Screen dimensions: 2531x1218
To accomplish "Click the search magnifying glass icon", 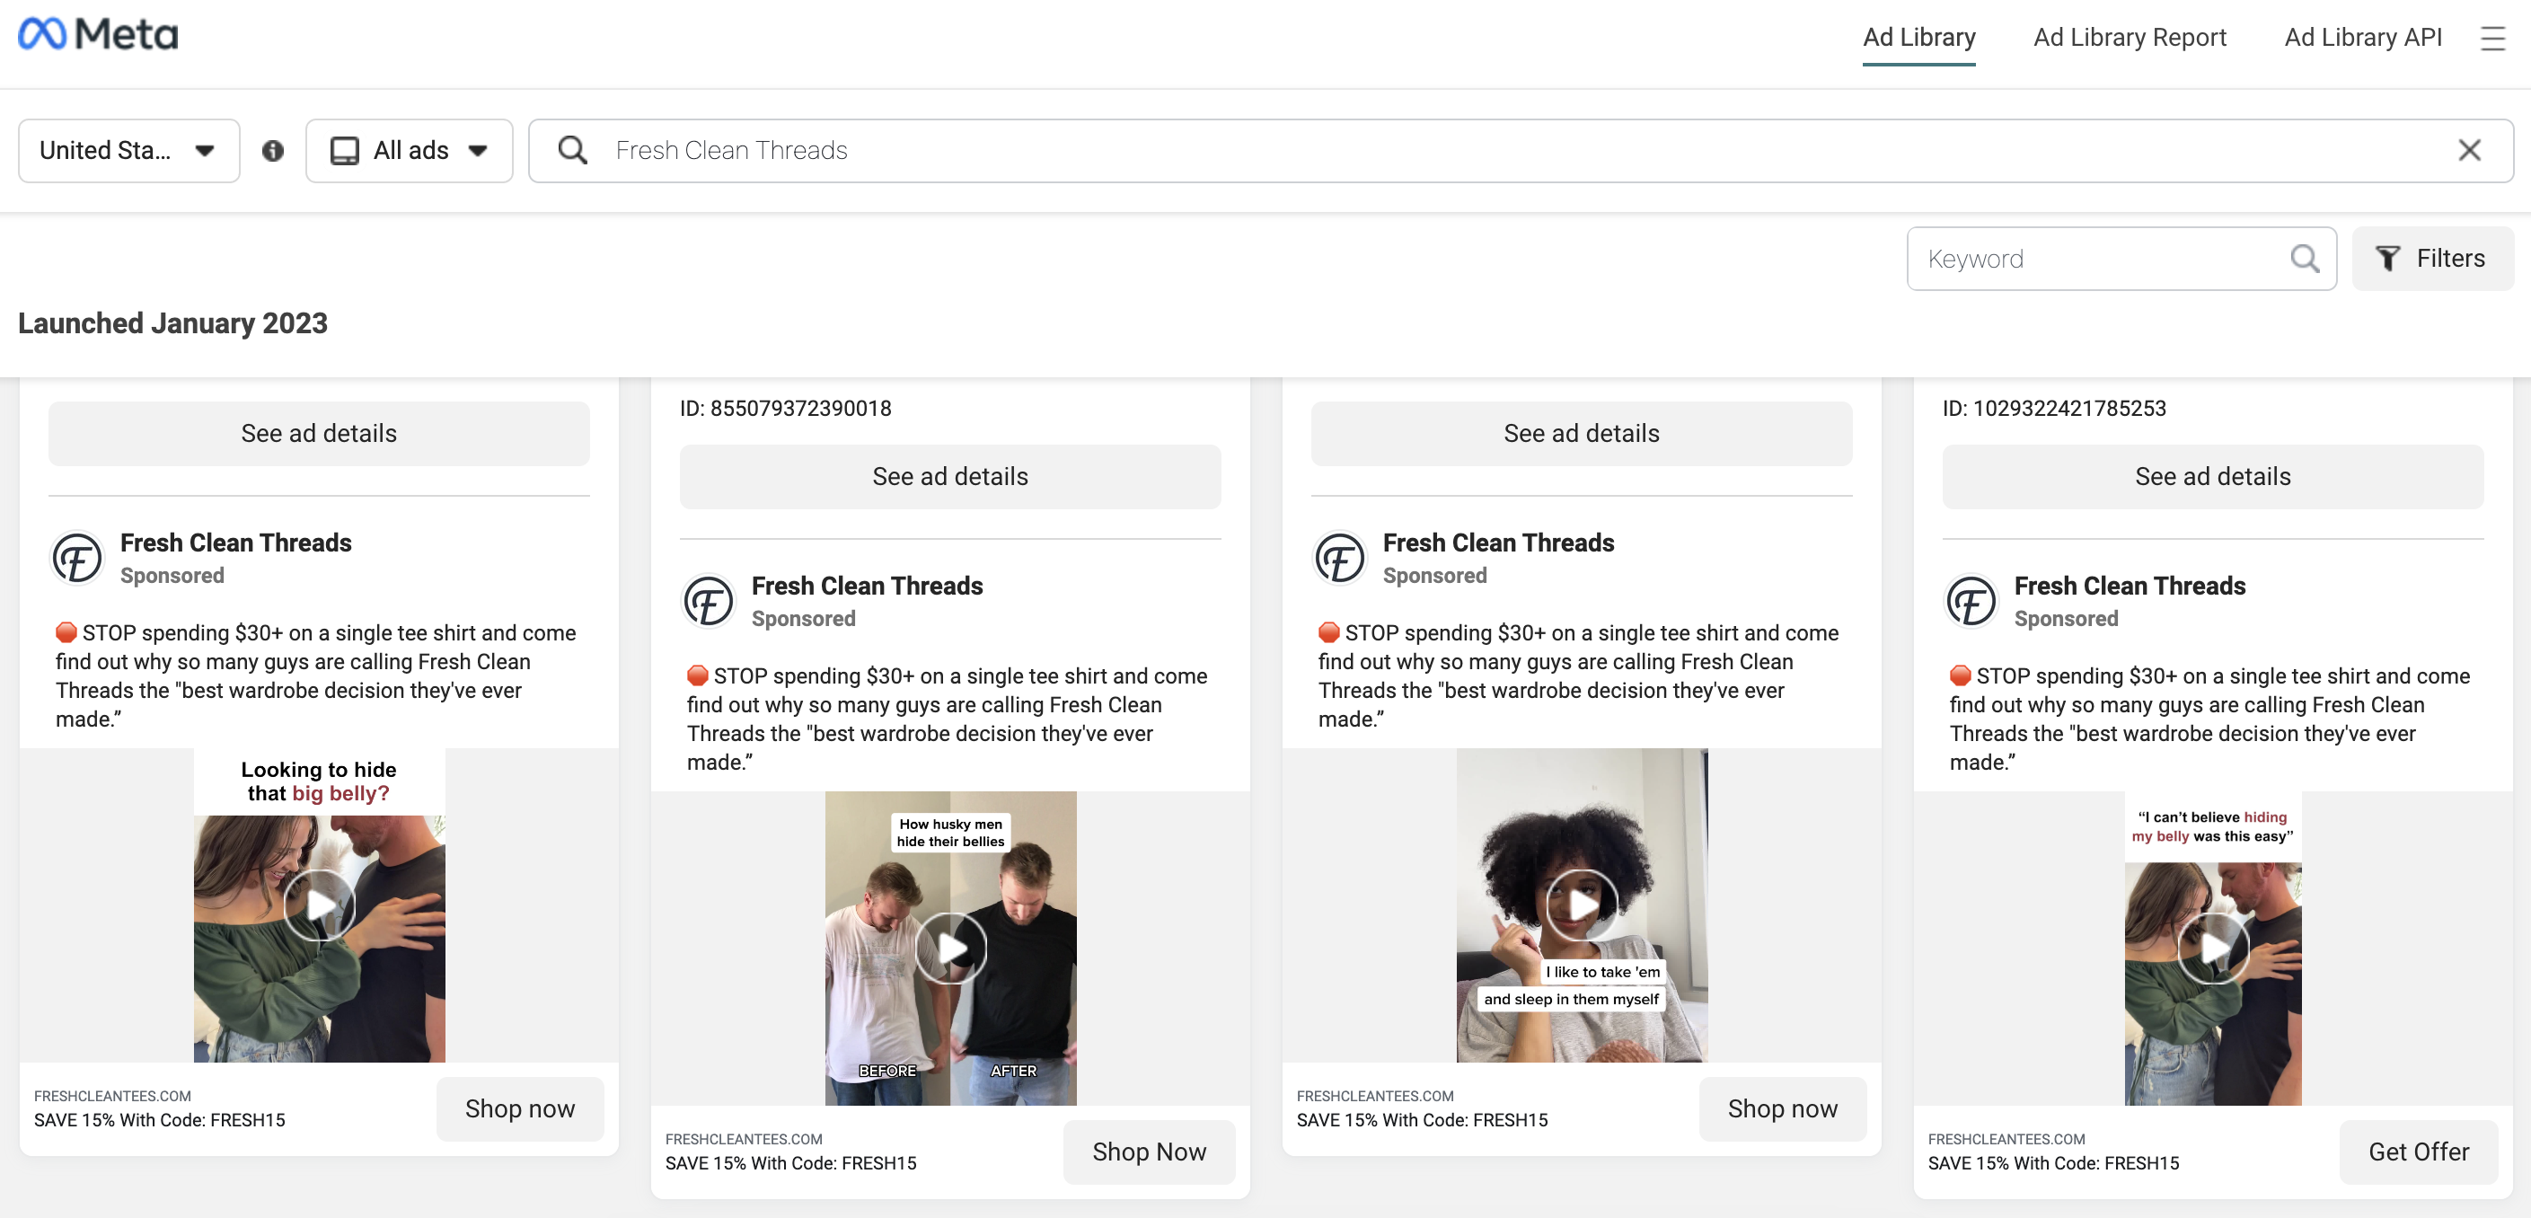I will tap(571, 150).
